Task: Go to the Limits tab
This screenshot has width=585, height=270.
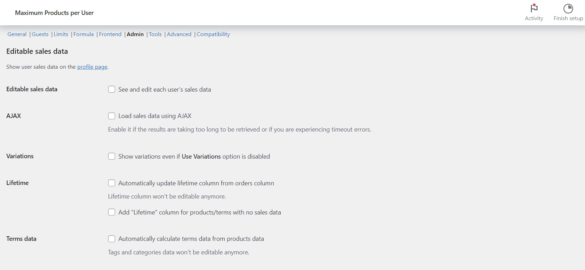Action: pos(61,34)
